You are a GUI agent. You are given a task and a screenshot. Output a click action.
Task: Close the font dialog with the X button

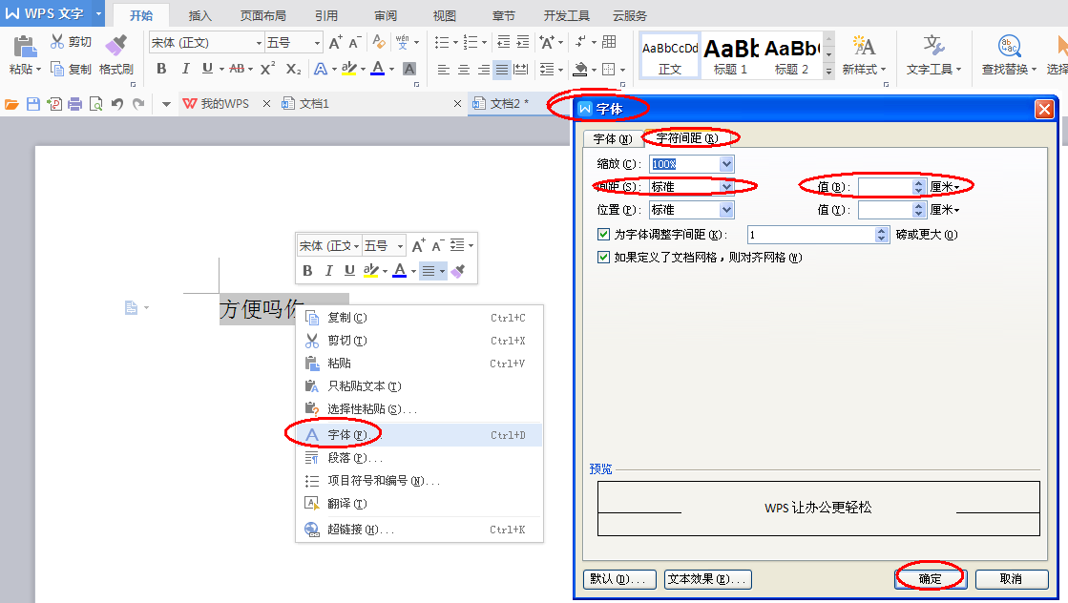[x=1044, y=110]
